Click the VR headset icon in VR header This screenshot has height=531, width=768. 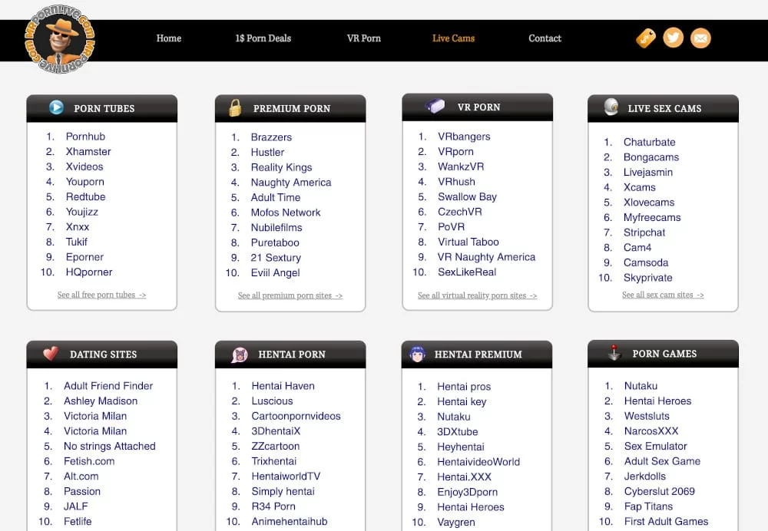tap(435, 106)
